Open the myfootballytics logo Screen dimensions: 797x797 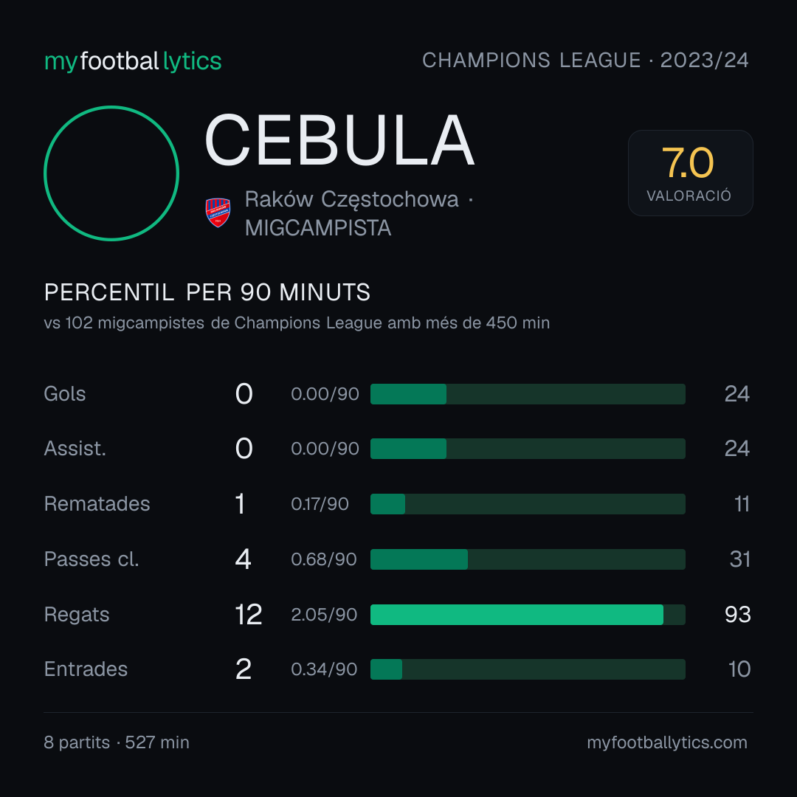click(x=133, y=61)
